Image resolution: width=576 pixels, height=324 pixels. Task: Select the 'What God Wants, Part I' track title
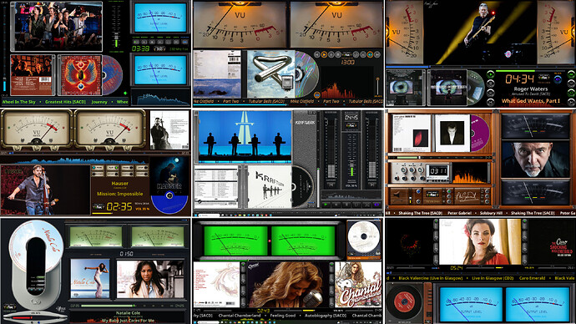(531, 101)
